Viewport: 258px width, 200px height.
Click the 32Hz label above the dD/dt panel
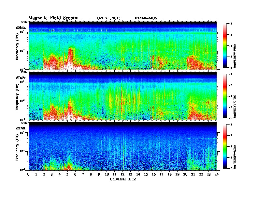pyautogui.click(x=24, y=72)
